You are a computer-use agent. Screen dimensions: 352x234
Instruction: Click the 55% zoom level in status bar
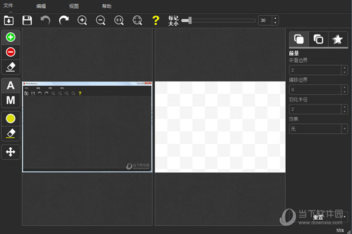pos(340,230)
